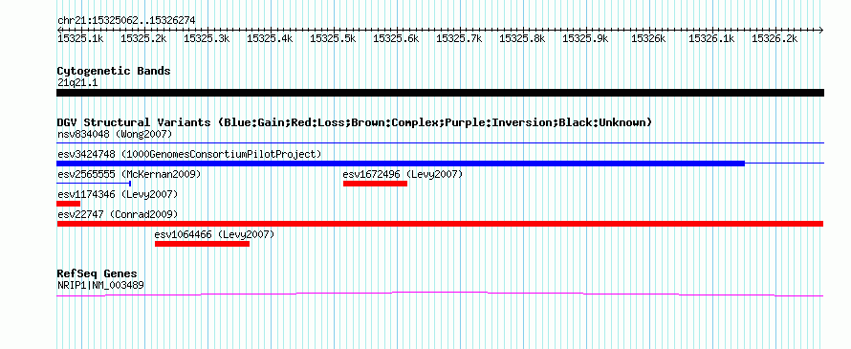Open variant esv1672496 (Levy2007) label
Viewport: 851px width, 349px height.
pyautogui.click(x=403, y=174)
